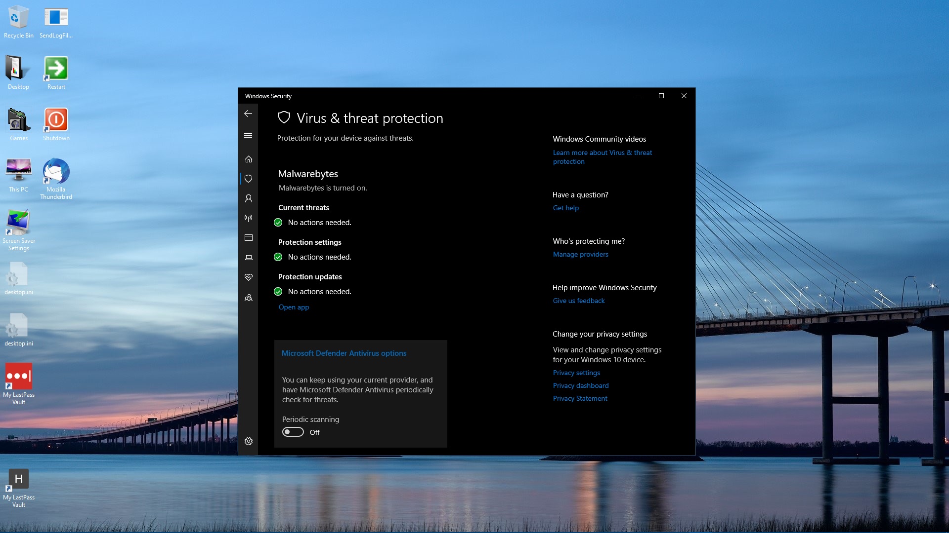Click Protection settings heading
Screen dimensions: 949x533
pyautogui.click(x=309, y=242)
